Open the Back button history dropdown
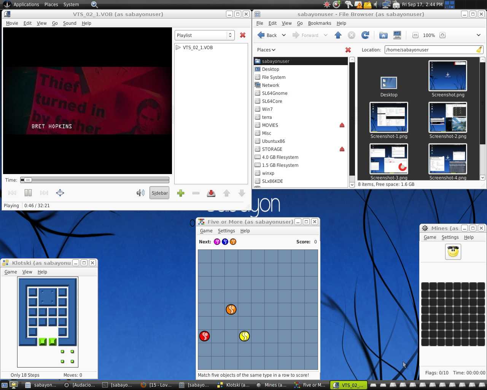Viewport: 487px width, 390px height. (x=284, y=35)
